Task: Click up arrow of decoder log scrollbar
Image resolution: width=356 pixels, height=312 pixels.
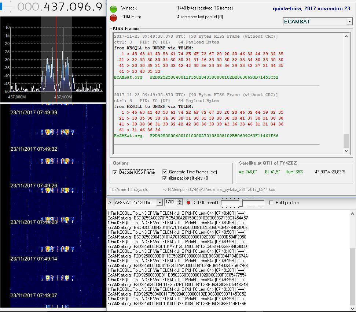Action: pyautogui.click(x=353, y=213)
